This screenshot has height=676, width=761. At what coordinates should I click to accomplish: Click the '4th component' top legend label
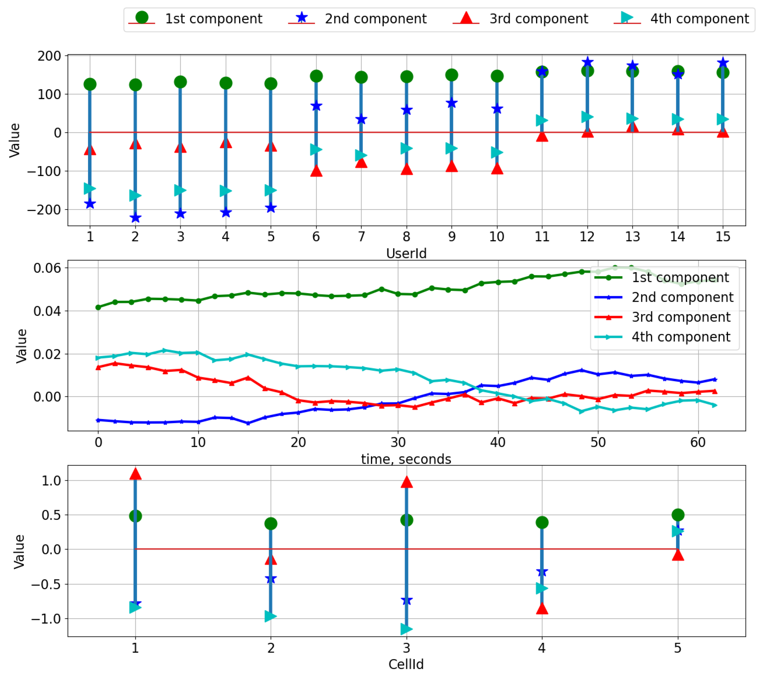[700, 19]
